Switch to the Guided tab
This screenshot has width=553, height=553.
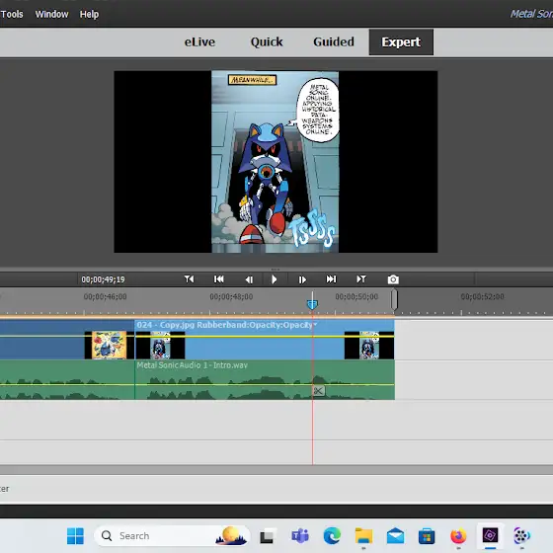click(x=334, y=41)
